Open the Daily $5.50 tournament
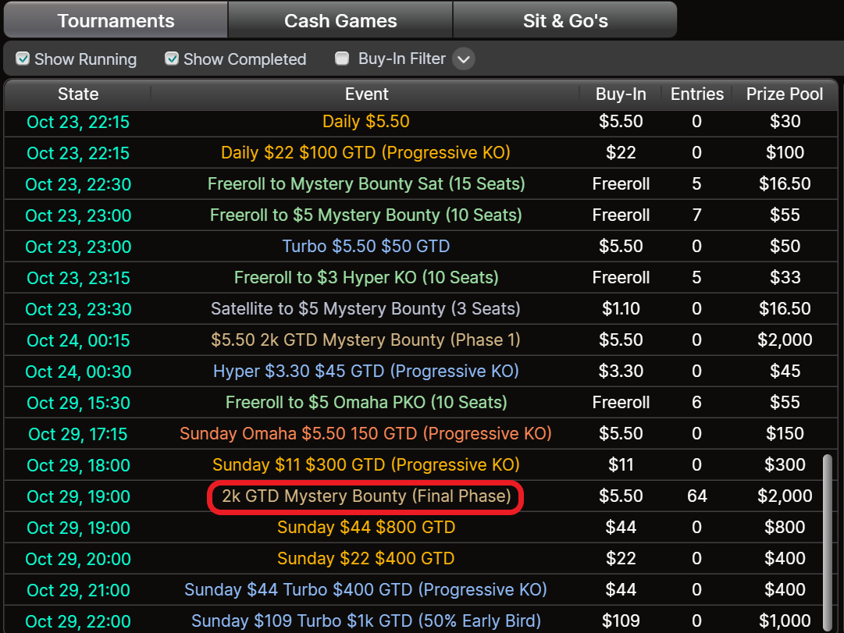The width and height of the screenshot is (844, 633). click(366, 122)
